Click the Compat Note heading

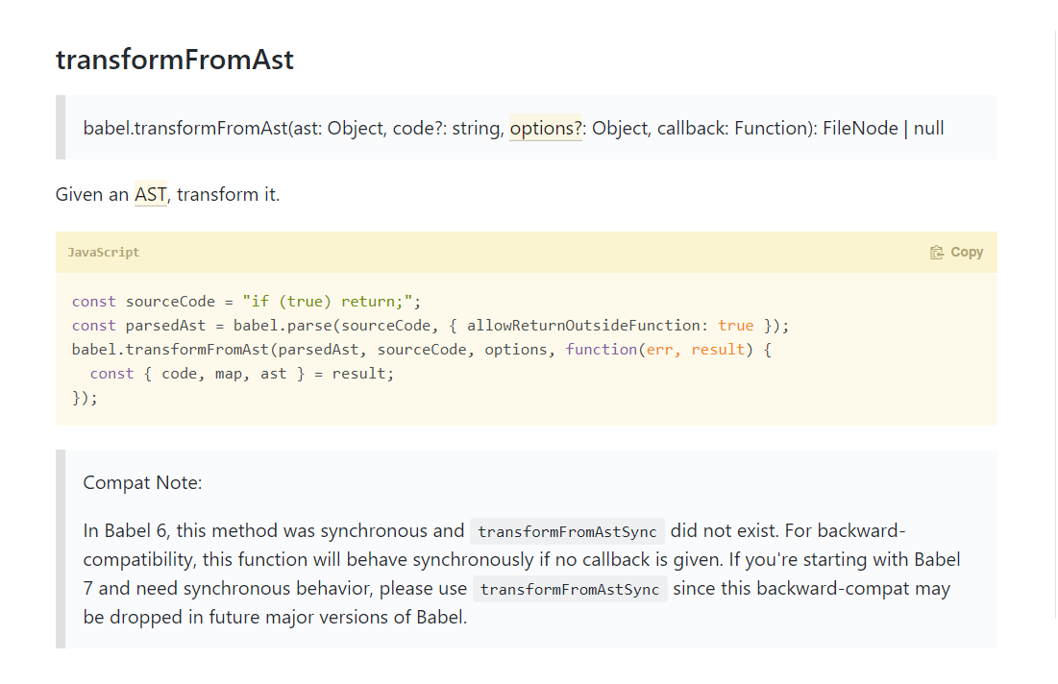pyautogui.click(x=142, y=483)
